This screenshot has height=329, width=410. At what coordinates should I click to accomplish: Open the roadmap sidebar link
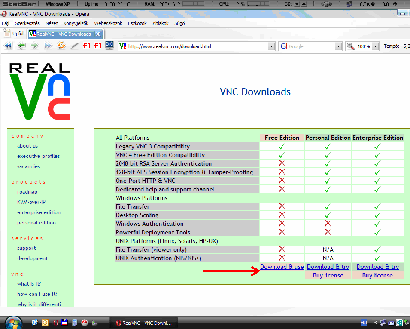[x=27, y=192]
